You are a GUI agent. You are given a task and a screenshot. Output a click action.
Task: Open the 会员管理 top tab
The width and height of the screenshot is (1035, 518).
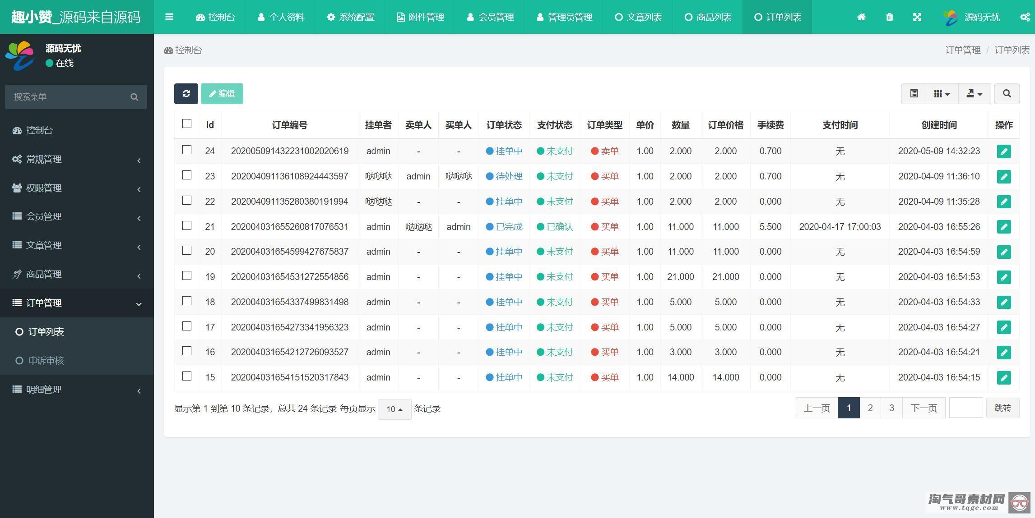490,17
